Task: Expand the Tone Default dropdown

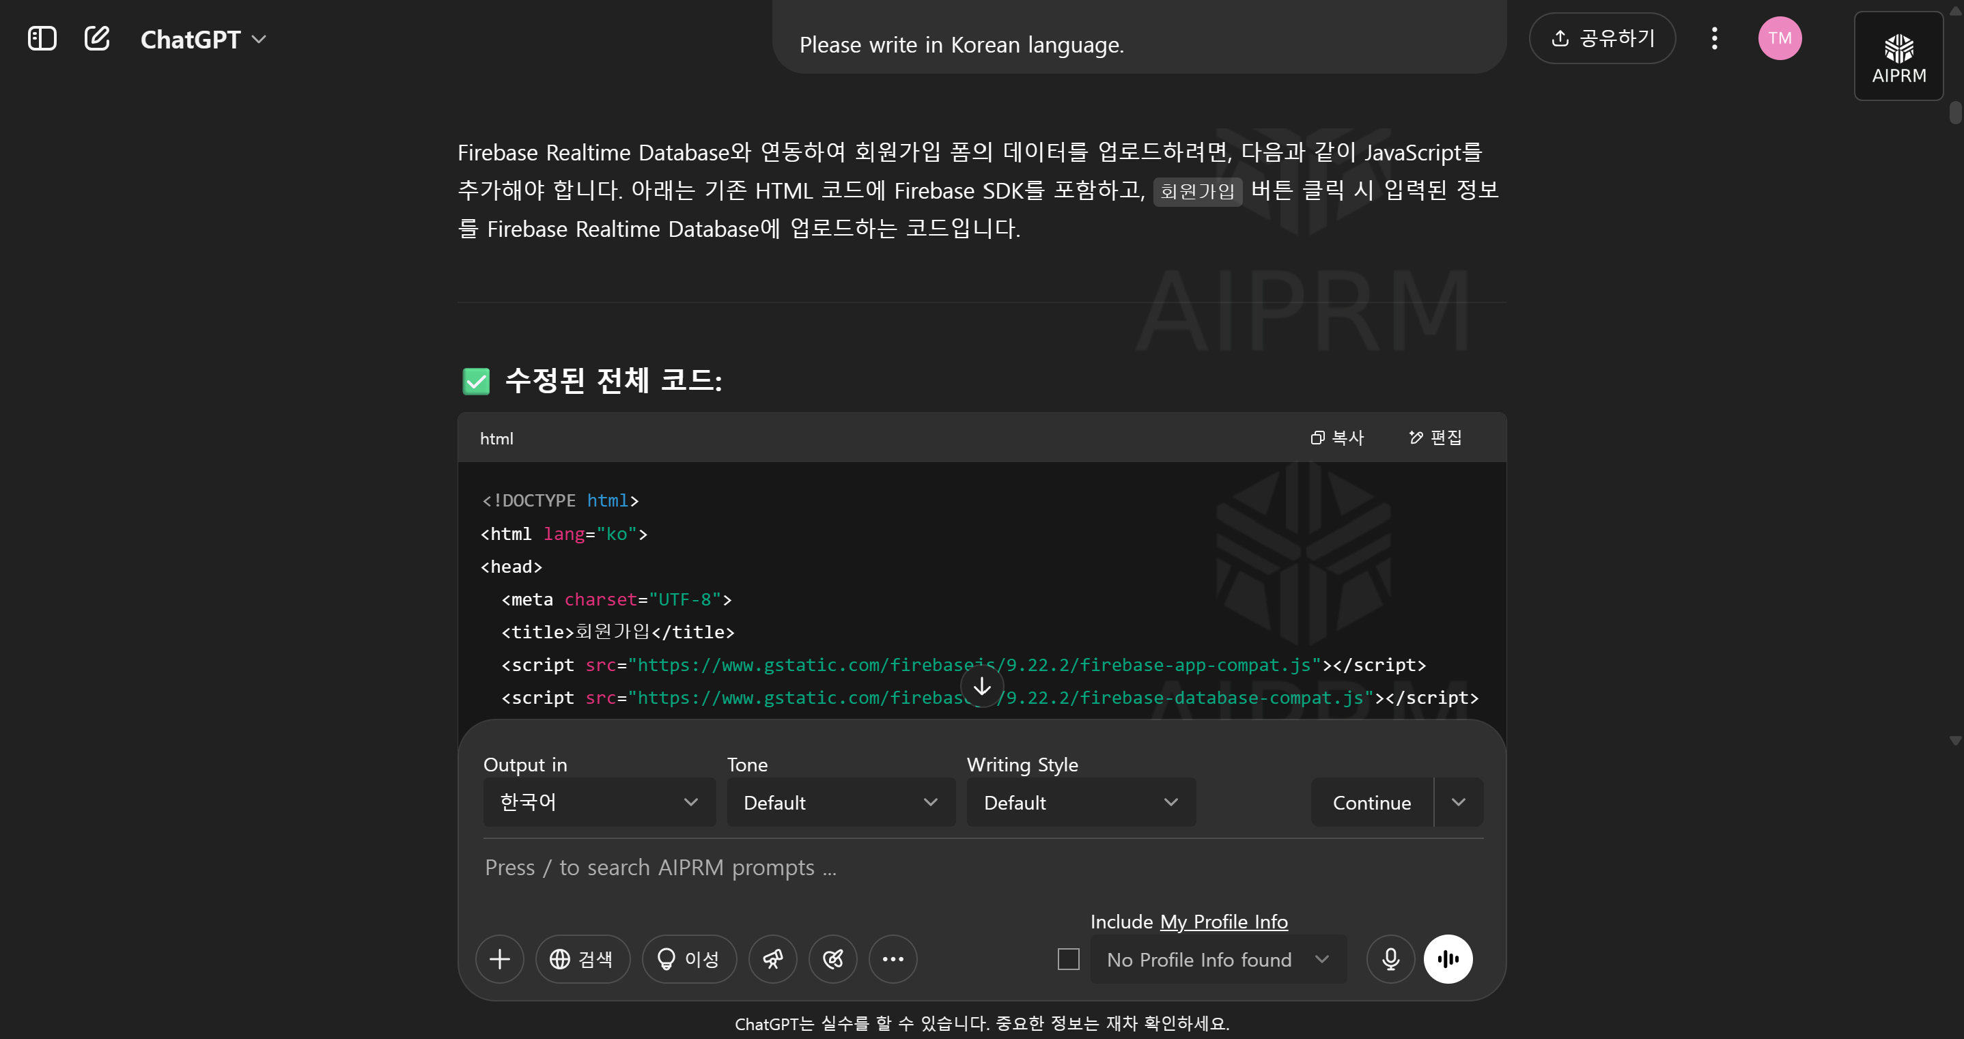Action: [x=839, y=802]
